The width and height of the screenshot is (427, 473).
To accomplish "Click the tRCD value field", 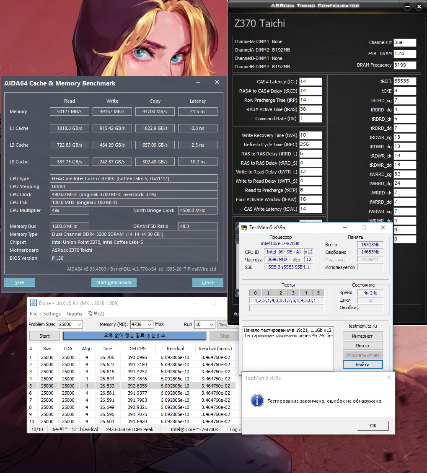I will pos(311,91).
